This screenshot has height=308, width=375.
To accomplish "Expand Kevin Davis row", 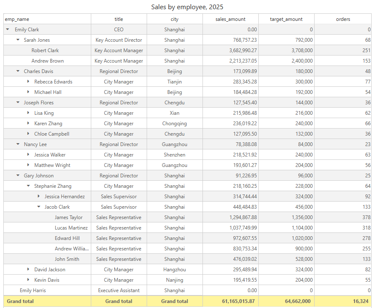I will pyautogui.click(x=28, y=280).
